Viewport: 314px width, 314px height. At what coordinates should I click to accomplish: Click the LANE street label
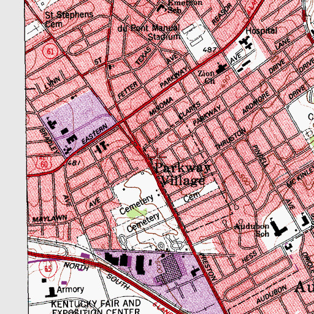pos(283,44)
